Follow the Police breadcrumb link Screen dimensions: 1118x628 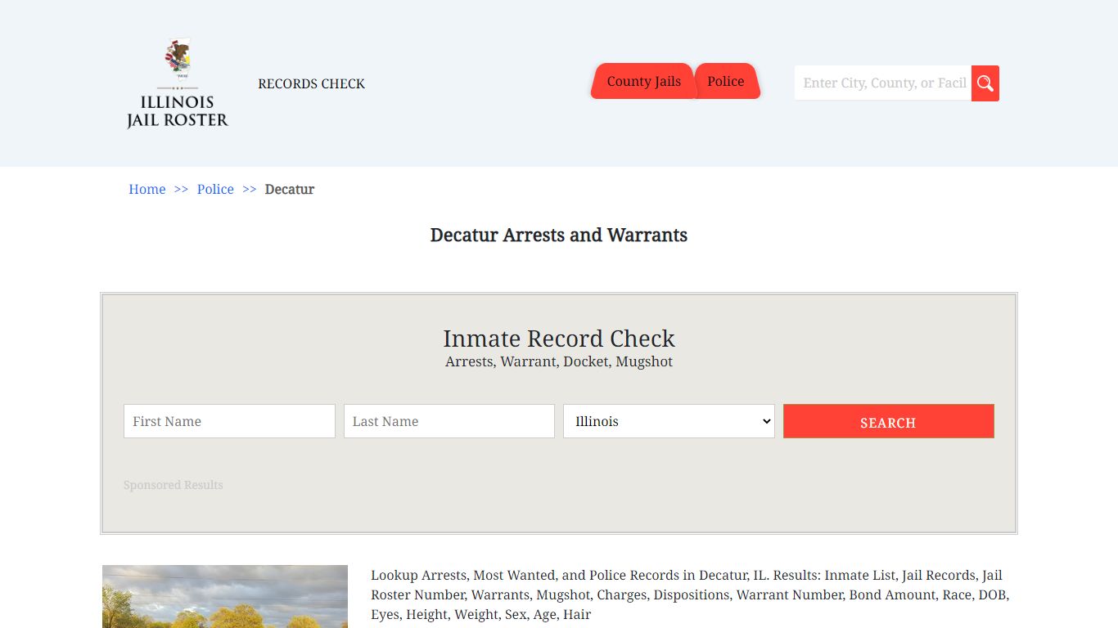pyautogui.click(x=215, y=189)
